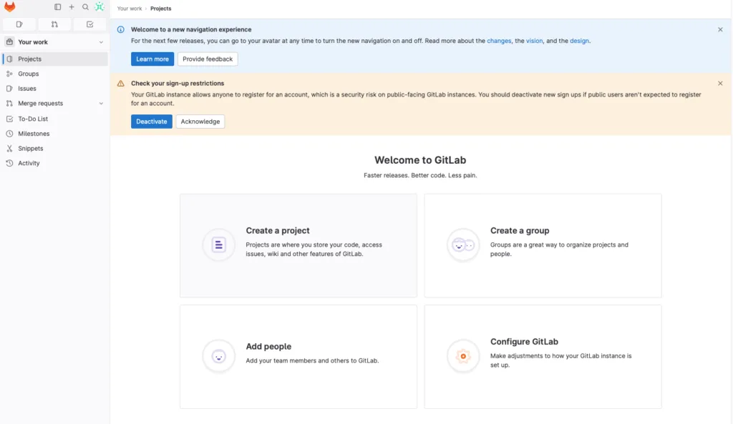Open merge requests shortcut in top bar
Viewport: 733px width, 424px height.
pyautogui.click(x=55, y=24)
